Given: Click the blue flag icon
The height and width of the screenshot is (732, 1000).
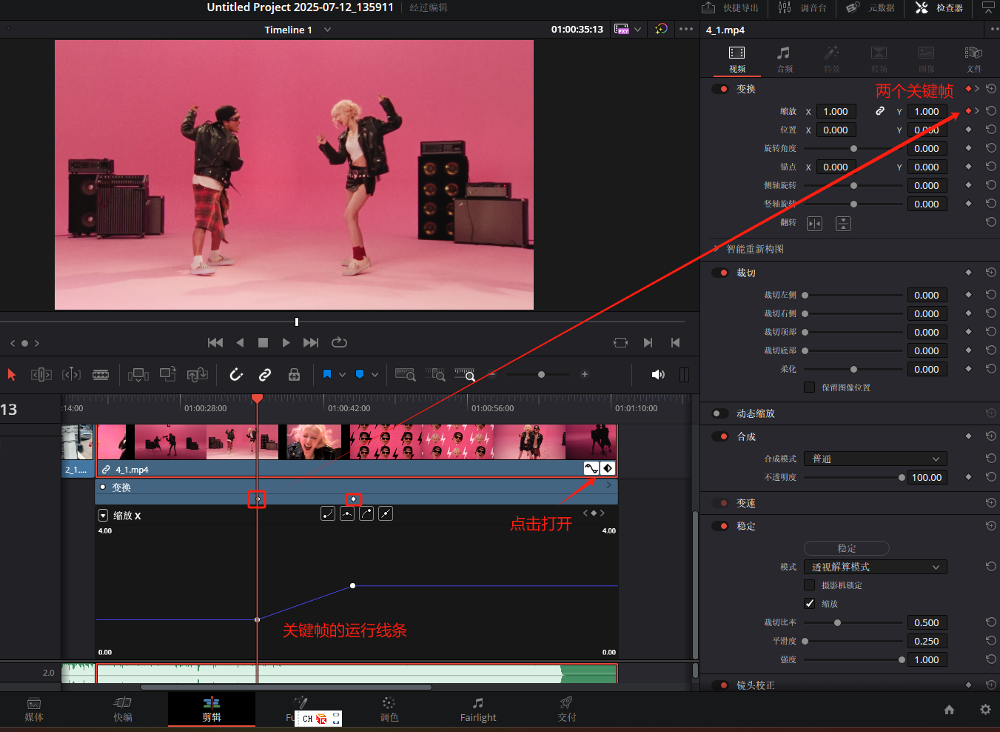Looking at the screenshot, I should (x=326, y=375).
